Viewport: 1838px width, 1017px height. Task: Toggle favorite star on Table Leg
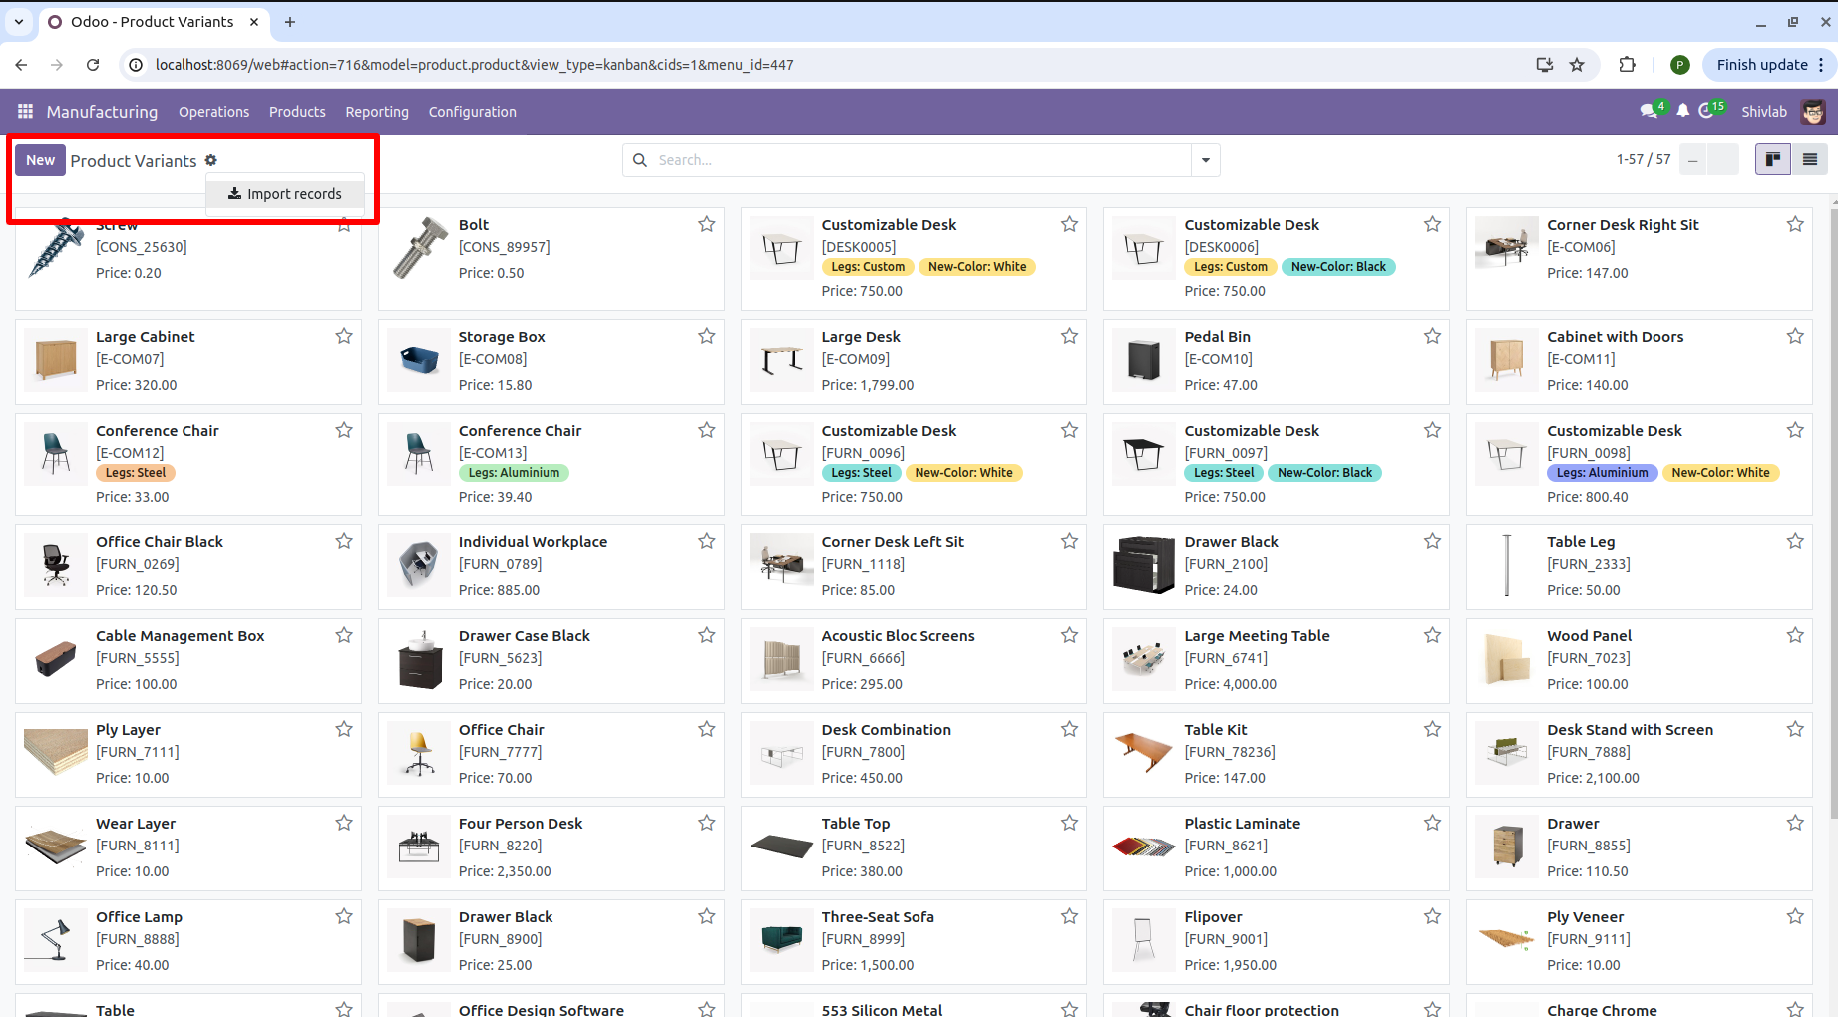(1795, 542)
